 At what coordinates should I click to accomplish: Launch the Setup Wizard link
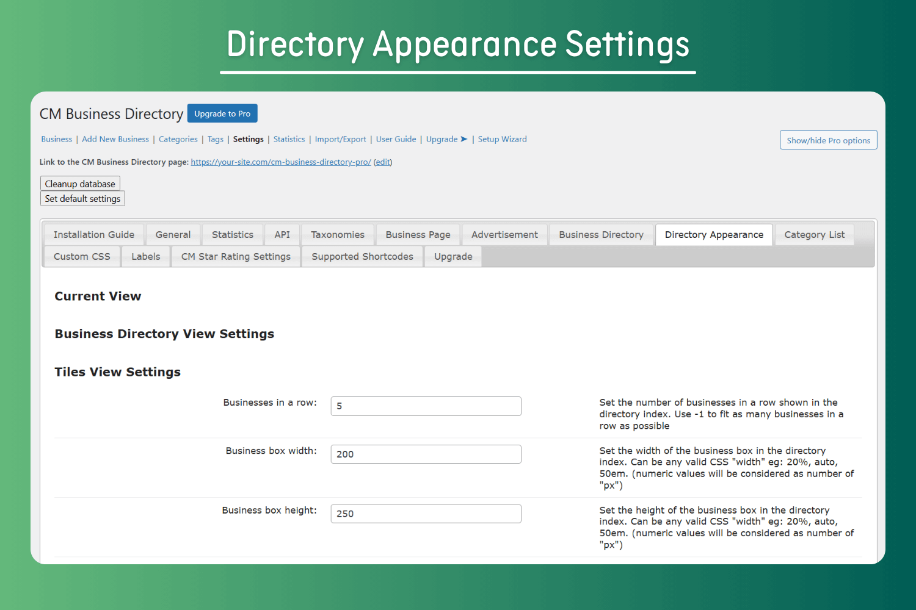coord(503,139)
